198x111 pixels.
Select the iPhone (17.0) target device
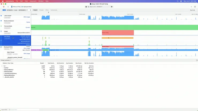point(16,7)
